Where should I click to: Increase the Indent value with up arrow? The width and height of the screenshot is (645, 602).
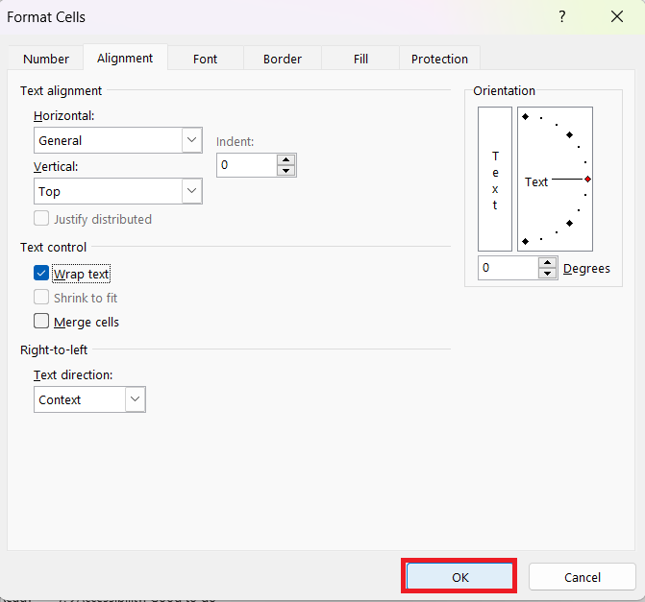point(285,159)
